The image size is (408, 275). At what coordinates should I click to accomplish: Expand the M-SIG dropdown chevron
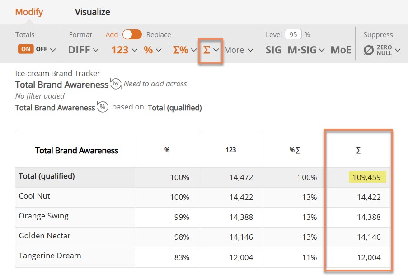(322, 50)
